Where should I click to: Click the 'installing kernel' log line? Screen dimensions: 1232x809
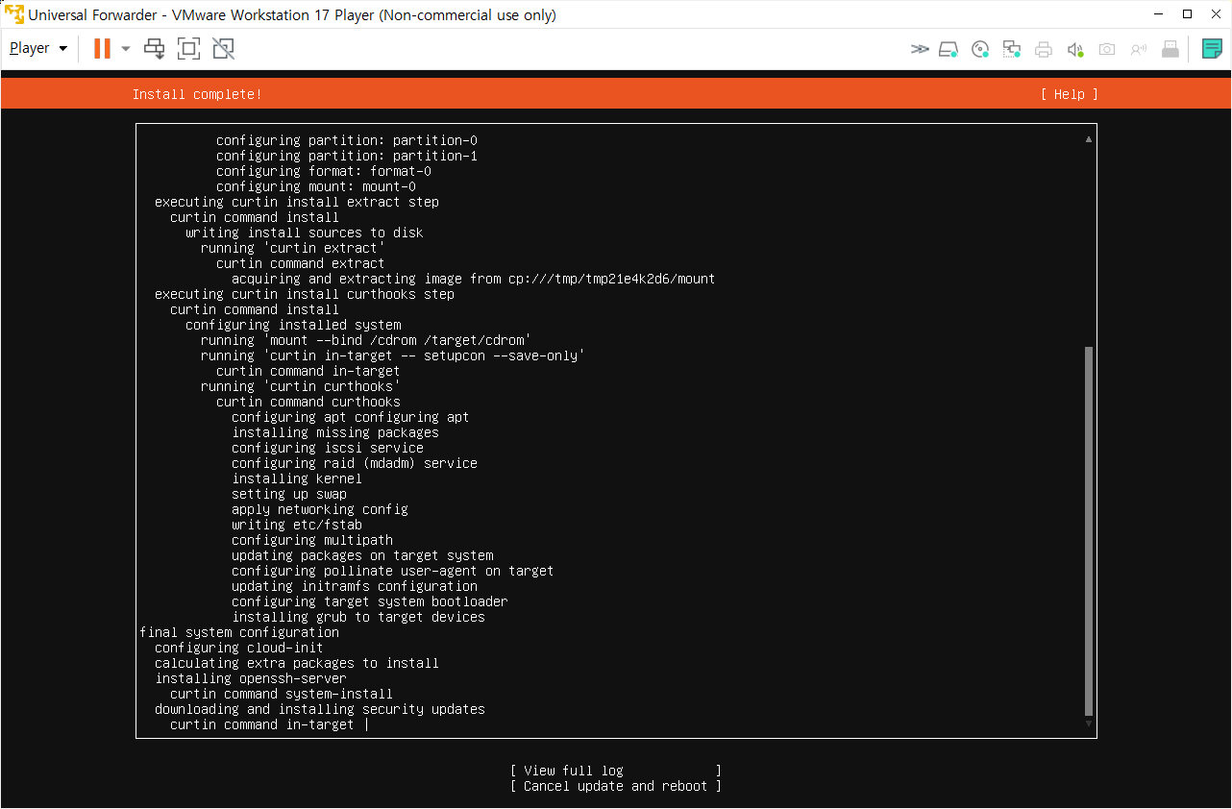[x=297, y=478]
